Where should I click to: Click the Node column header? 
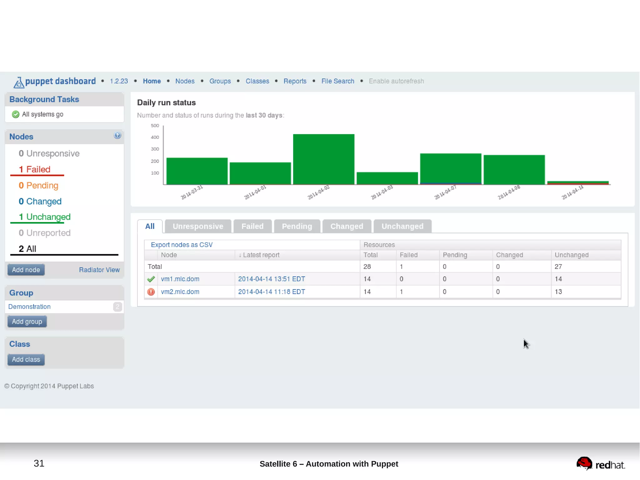(169, 255)
